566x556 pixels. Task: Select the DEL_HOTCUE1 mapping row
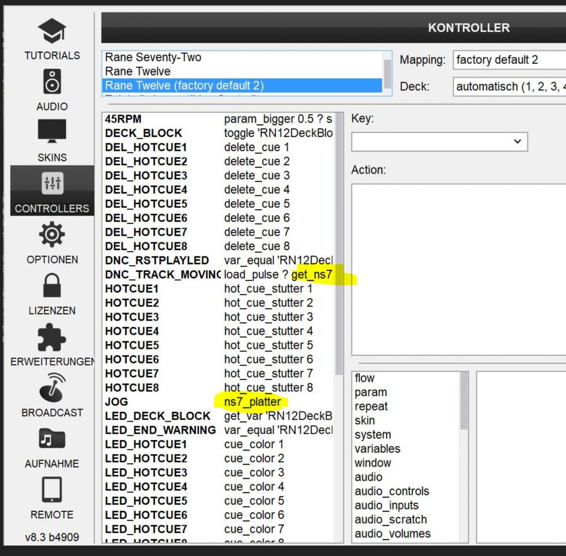[x=219, y=147]
